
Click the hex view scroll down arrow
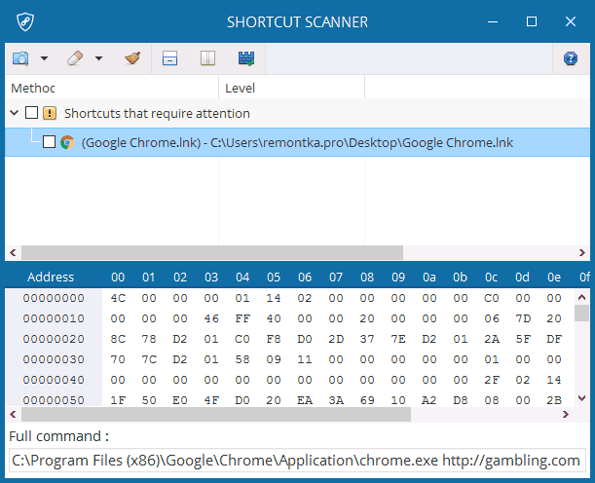tap(581, 398)
